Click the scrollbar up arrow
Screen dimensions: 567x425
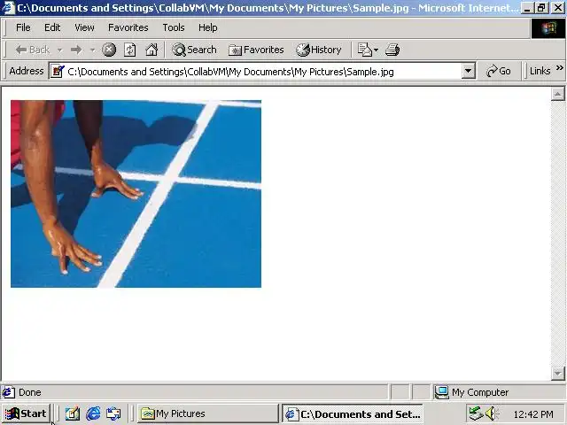click(558, 94)
